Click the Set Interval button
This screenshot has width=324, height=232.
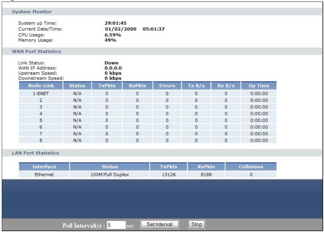pos(159,224)
